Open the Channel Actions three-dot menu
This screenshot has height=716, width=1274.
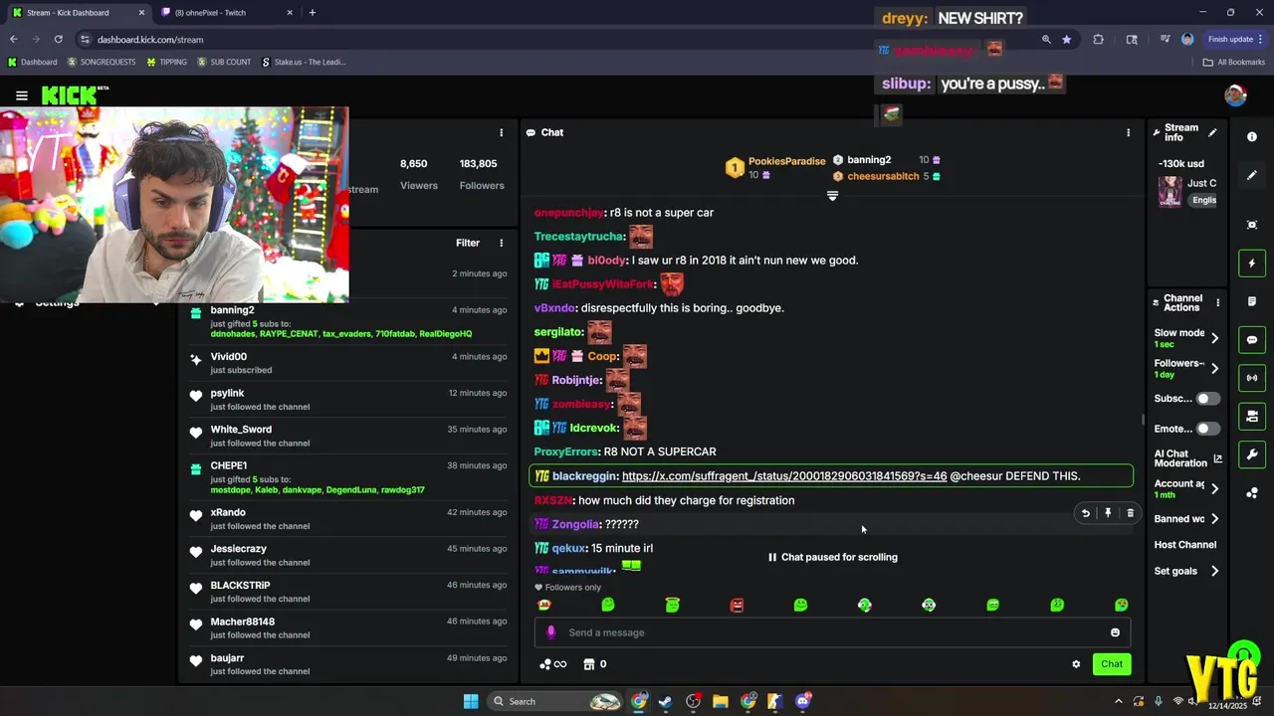coord(1217,302)
